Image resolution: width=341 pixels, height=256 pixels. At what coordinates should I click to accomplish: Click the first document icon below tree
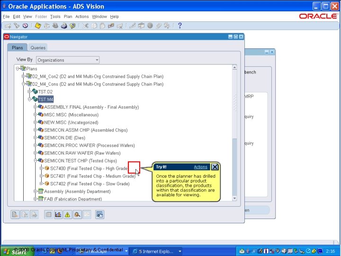pos(15,215)
